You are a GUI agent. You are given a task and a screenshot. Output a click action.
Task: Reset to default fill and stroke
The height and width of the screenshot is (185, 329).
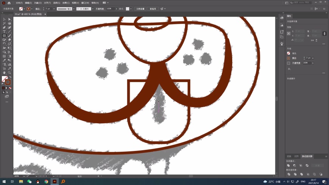click(x=3, y=84)
